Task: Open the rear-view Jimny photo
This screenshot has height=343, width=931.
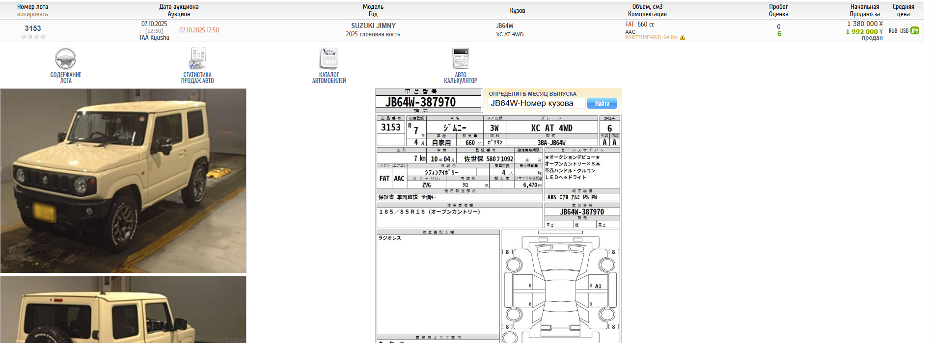Action: coord(123,310)
